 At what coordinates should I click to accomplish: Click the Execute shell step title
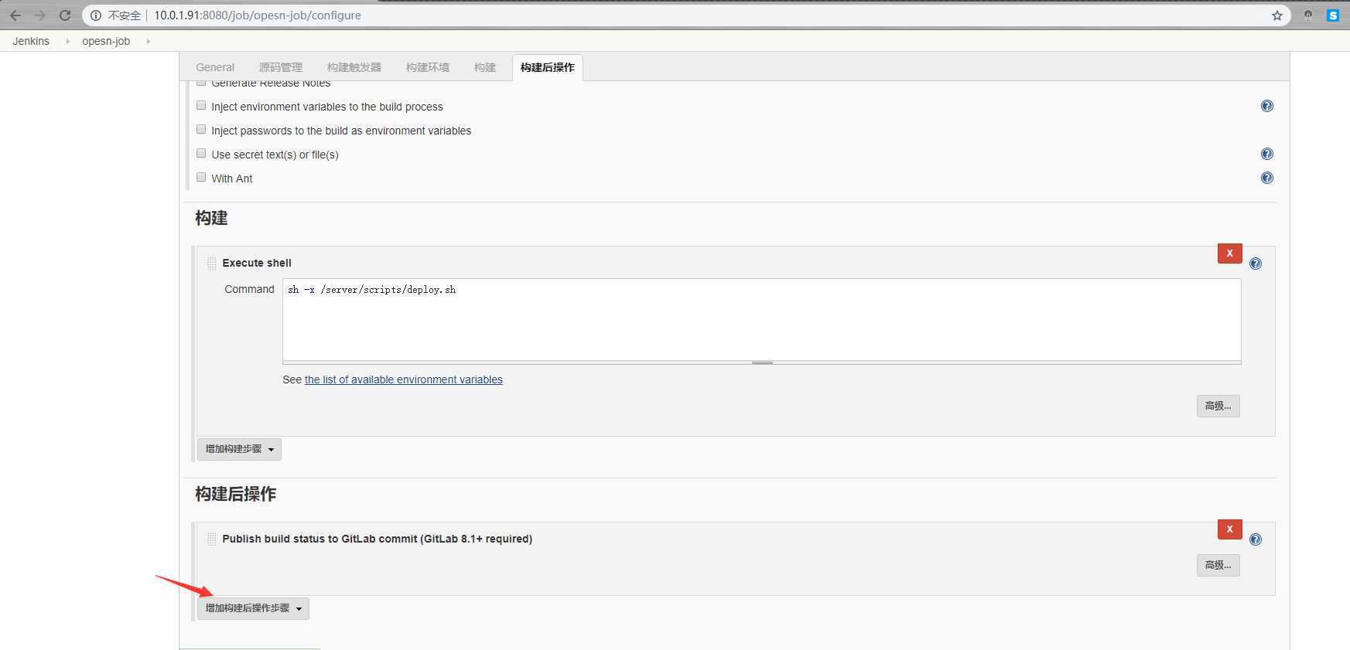[x=257, y=263]
